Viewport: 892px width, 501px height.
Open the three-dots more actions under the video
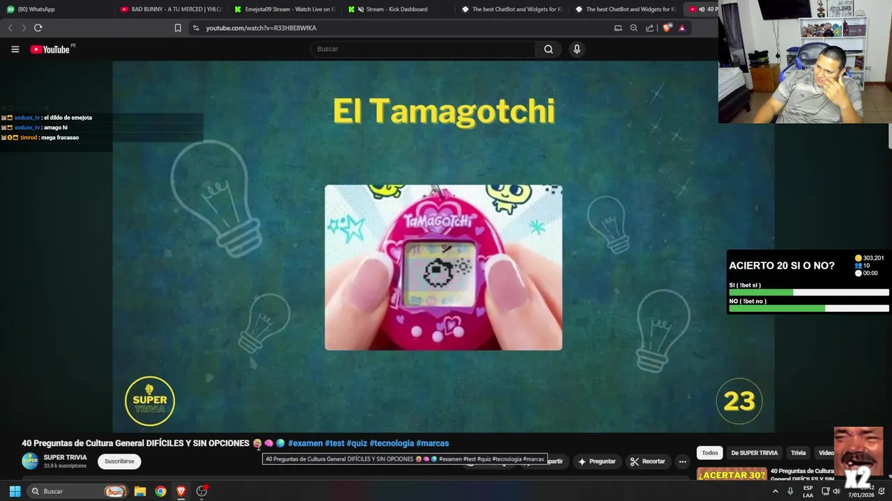click(683, 461)
